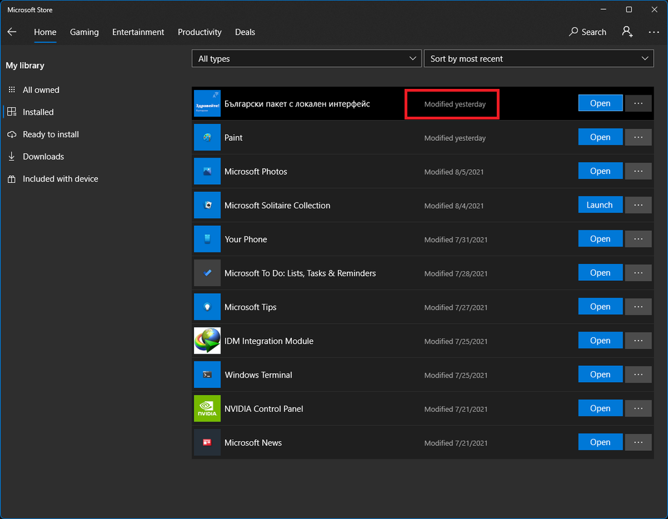Go back with the back arrow
The image size is (668, 519).
coord(12,32)
